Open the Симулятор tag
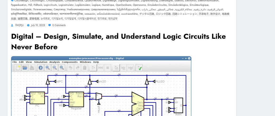The image size is (275, 116). [x=59, y=9]
